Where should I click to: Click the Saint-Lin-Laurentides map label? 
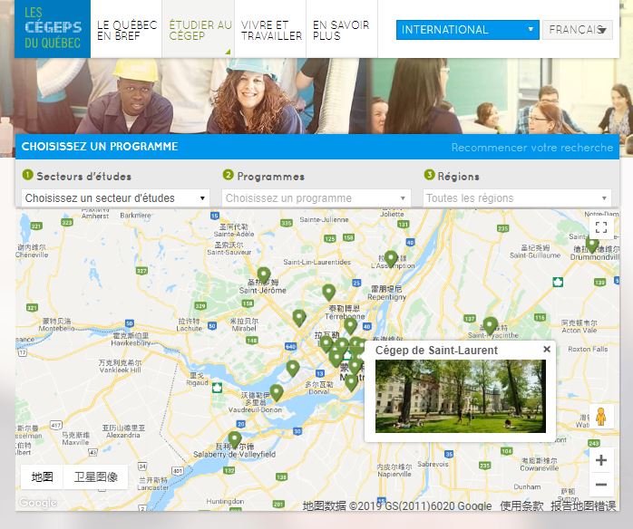pos(316,262)
